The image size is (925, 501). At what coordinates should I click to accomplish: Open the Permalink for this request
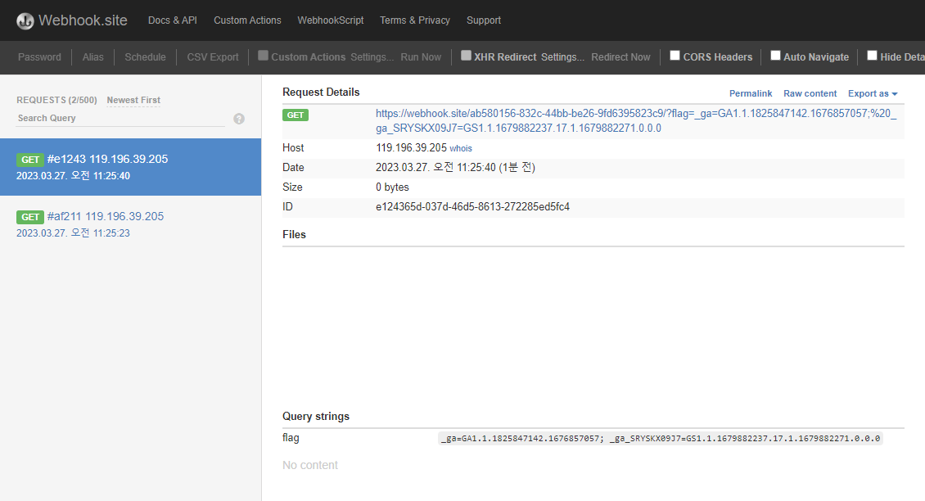(x=751, y=93)
